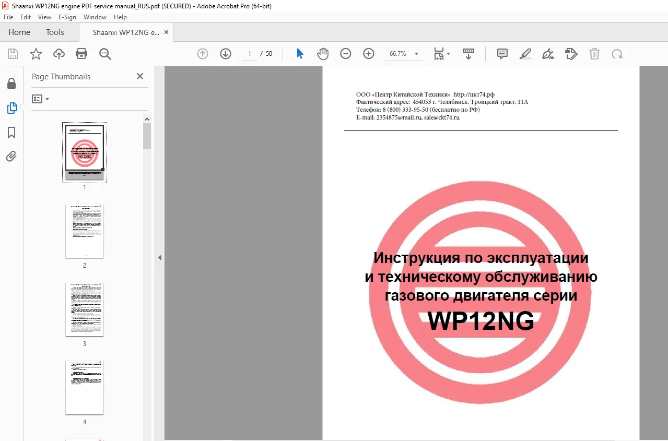Close the Page Thumbnails panel

(x=140, y=76)
